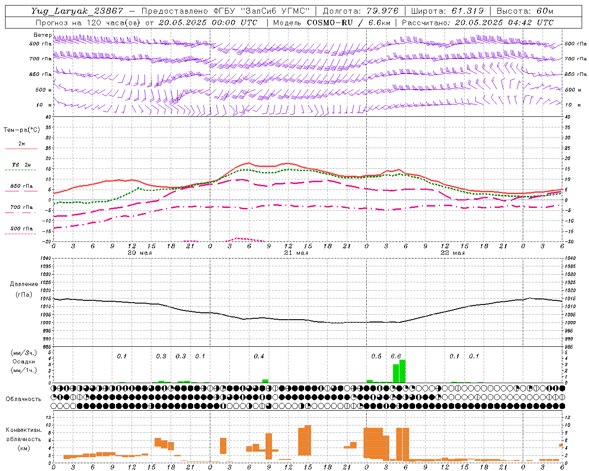Screen dimensions: 589x471
Task: Click the '10 м' wind level label on left
Action: [x=44, y=105]
